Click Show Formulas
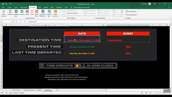This screenshot has height=97, width=172. click(x=103, y=11)
